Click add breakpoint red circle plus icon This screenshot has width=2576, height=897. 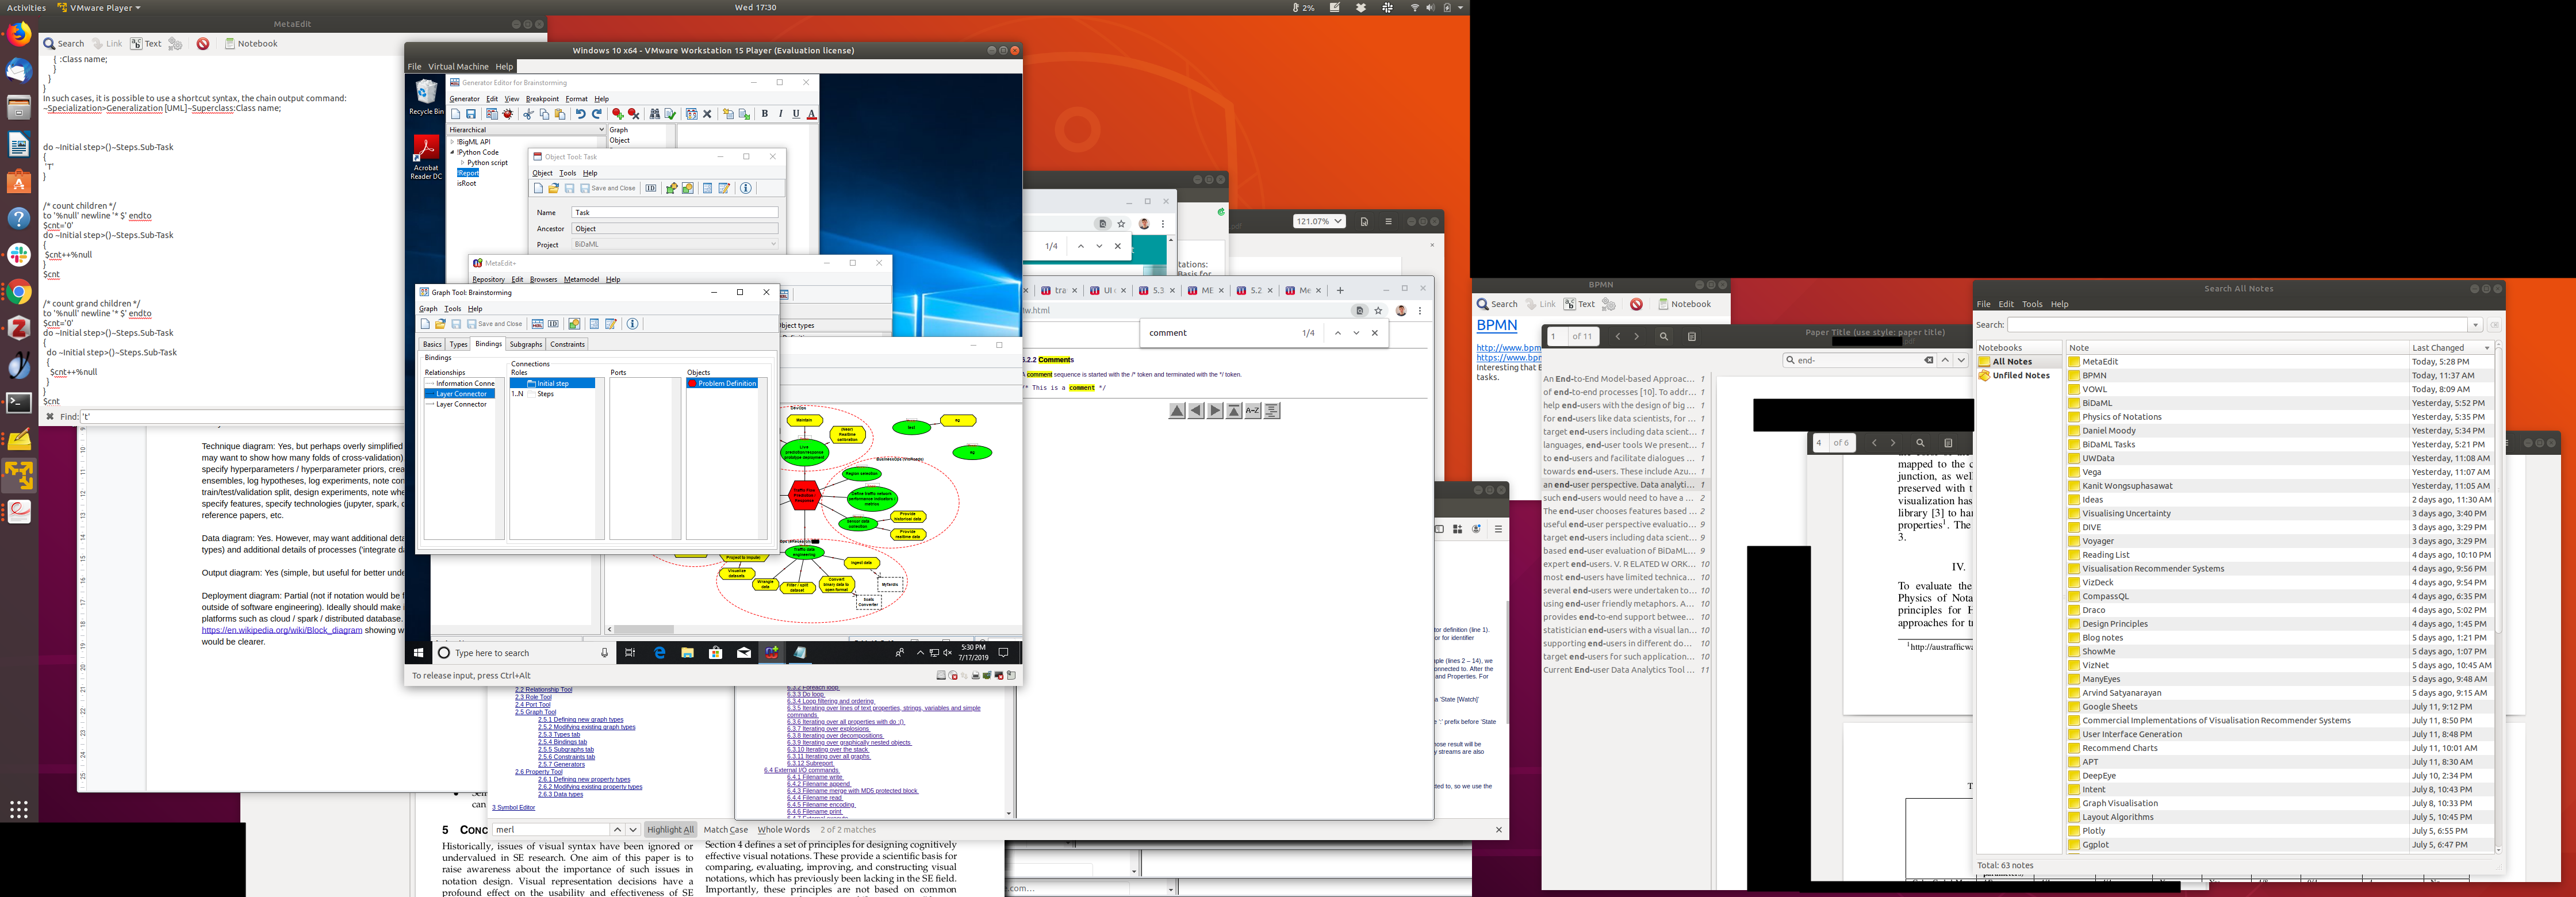point(617,114)
